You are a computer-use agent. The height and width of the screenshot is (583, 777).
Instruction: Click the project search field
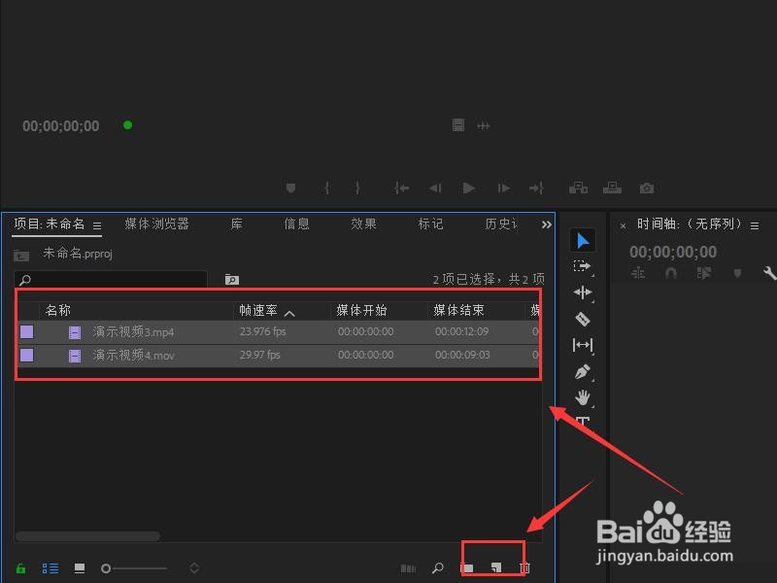111,280
